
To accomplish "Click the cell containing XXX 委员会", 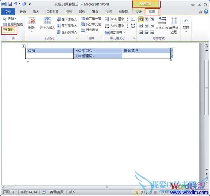I will click(x=98, y=51).
